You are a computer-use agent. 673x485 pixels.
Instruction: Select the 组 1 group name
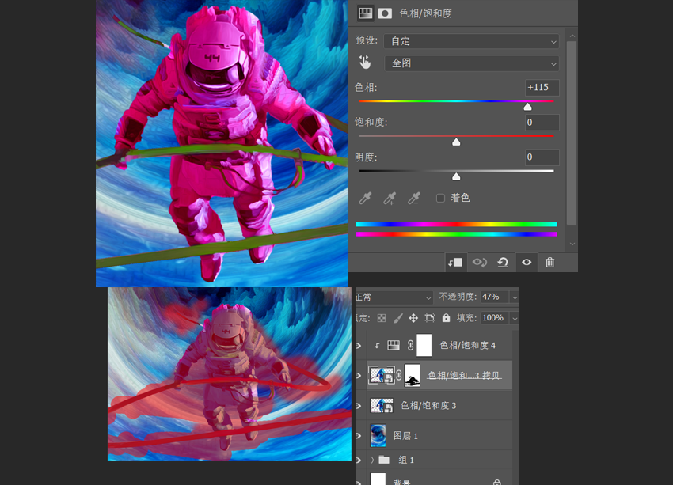point(406,460)
